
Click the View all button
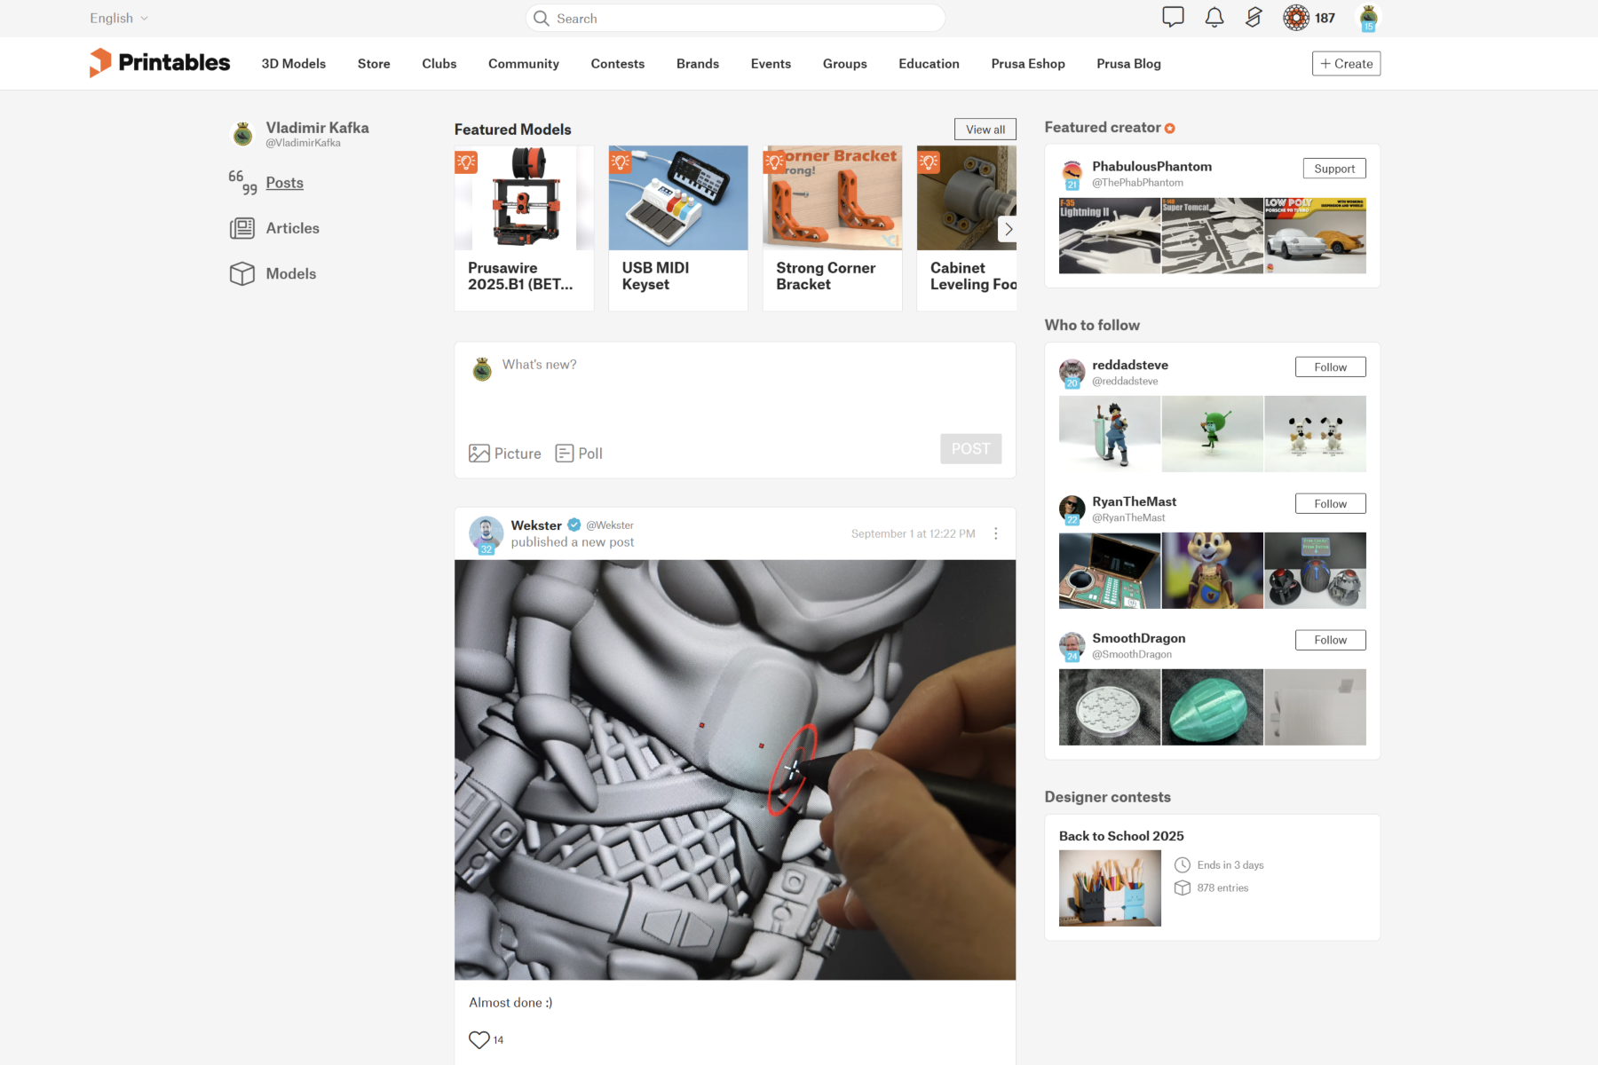(985, 130)
